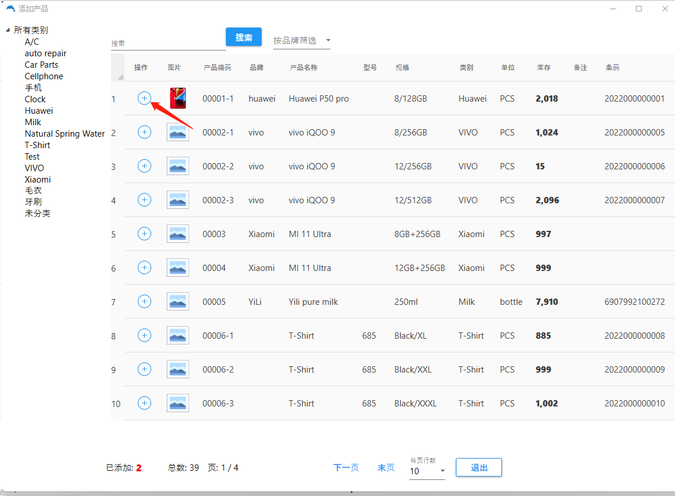Screen dimensions: 675x496
Task: Open placeholder image for product 00002-1
Action: tap(178, 133)
